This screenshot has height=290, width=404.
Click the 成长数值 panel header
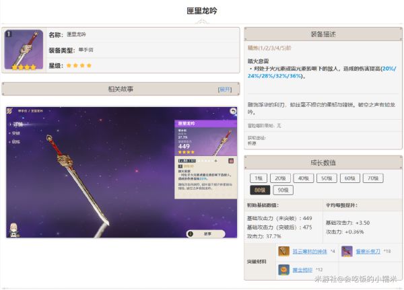tap(323, 163)
